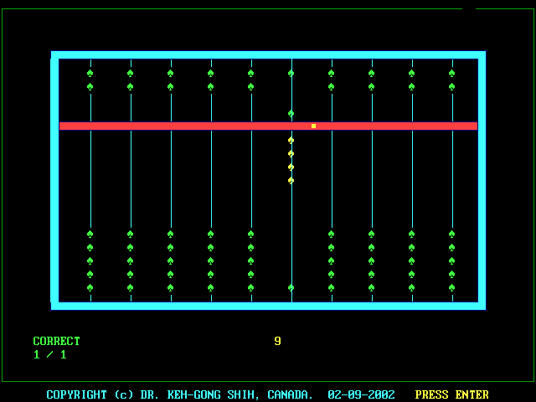Click the PRESS ENTER prompt
Viewport: 536px width, 402px height.
(x=452, y=394)
